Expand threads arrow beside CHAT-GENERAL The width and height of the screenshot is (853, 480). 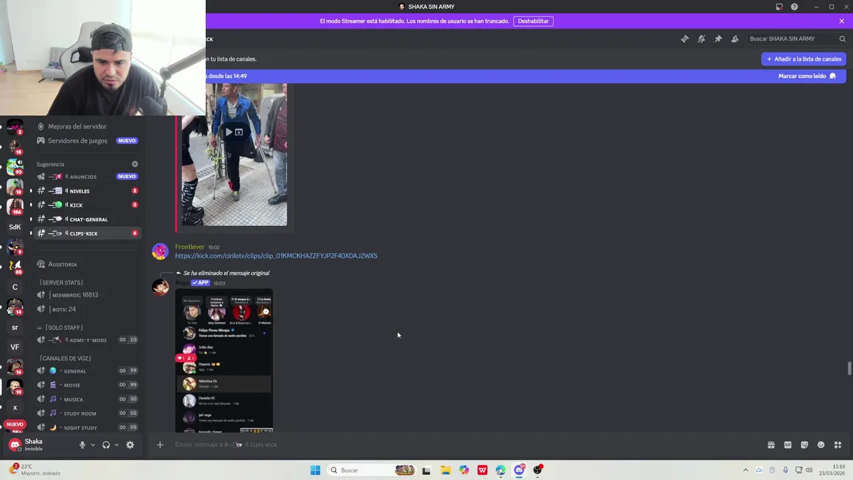pyautogui.click(x=31, y=219)
